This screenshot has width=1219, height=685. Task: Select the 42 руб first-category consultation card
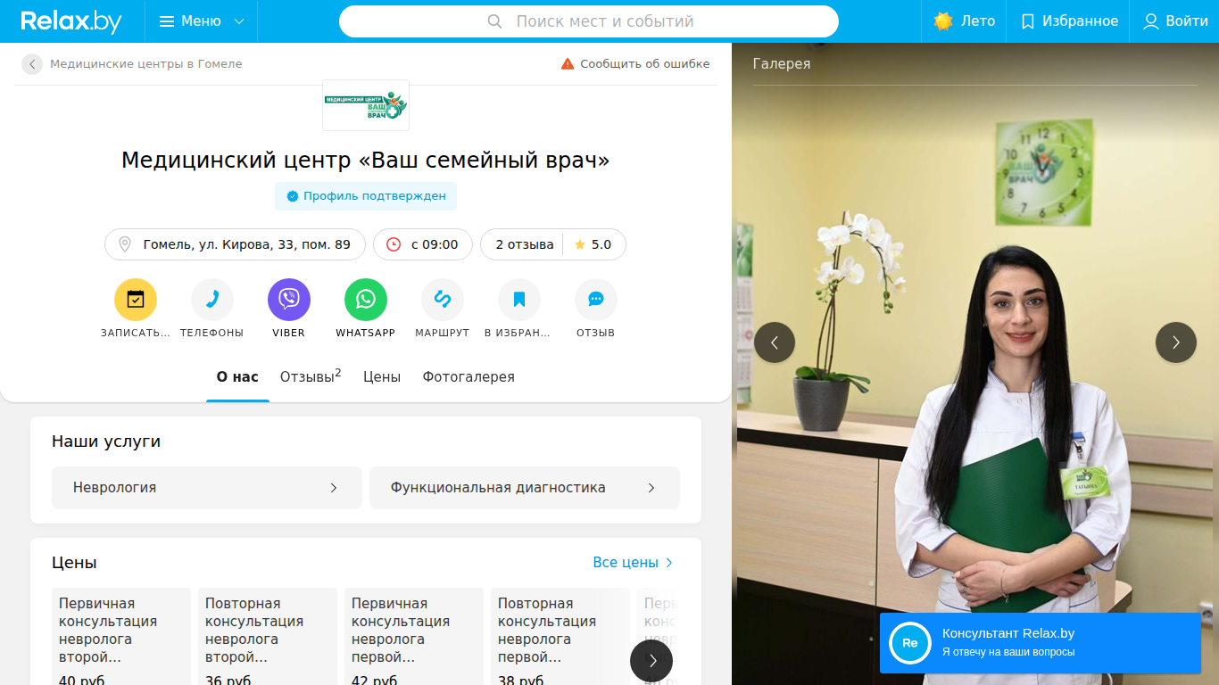[414, 637]
